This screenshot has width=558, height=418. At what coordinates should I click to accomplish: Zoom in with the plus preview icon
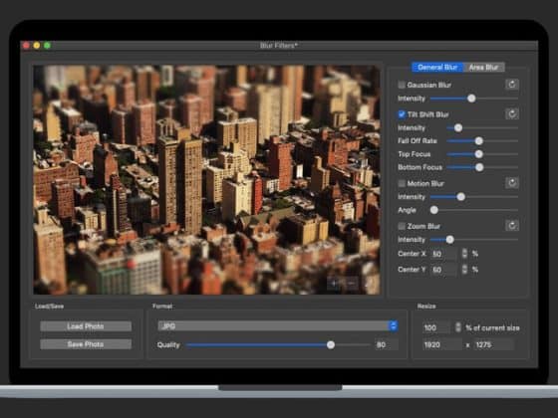(x=334, y=284)
